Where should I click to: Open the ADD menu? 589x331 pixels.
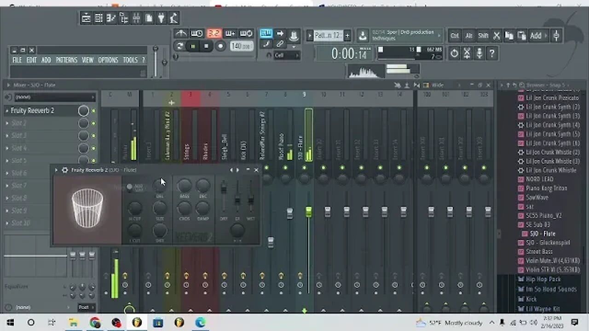(46, 60)
